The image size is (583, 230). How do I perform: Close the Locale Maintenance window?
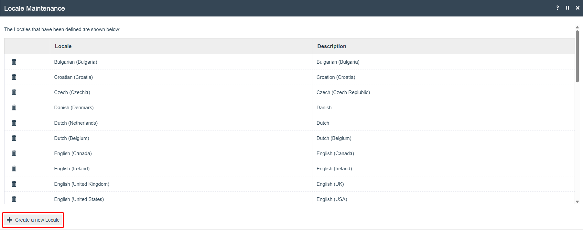pos(578,8)
